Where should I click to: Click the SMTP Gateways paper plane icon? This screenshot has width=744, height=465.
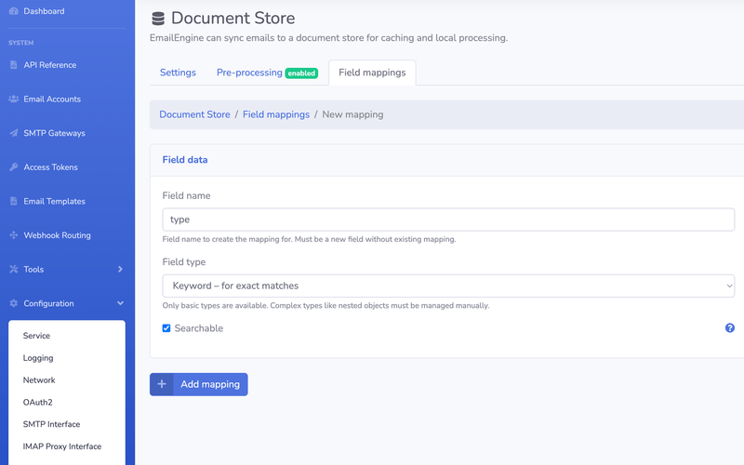(14, 133)
